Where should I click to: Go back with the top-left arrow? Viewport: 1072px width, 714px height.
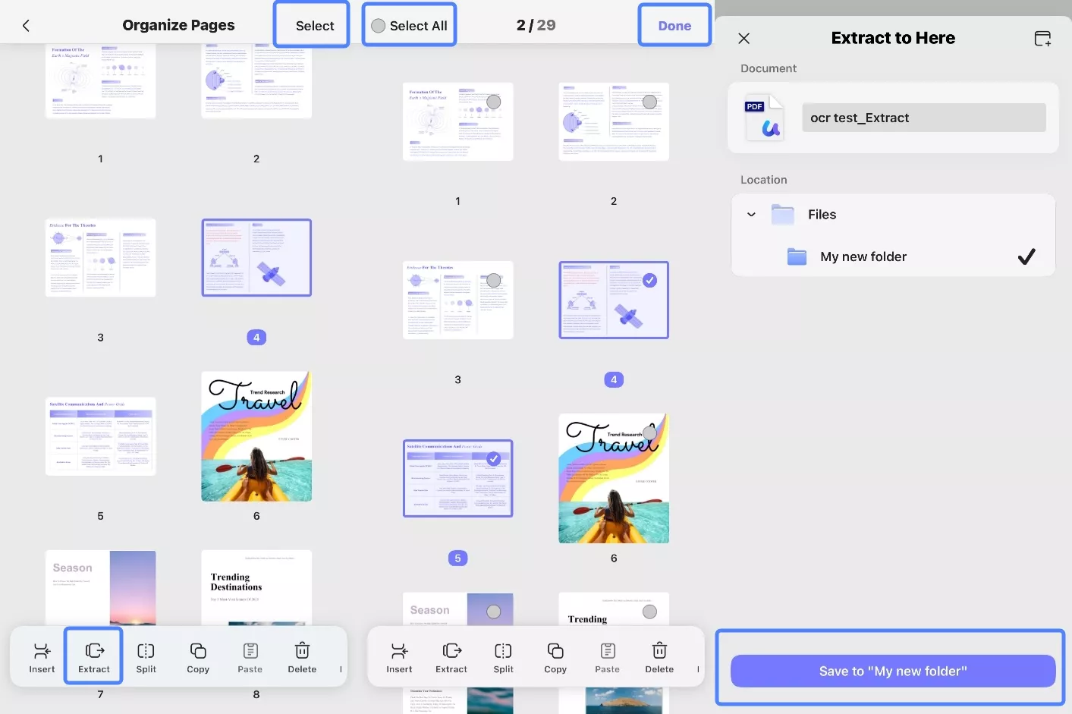tap(26, 24)
